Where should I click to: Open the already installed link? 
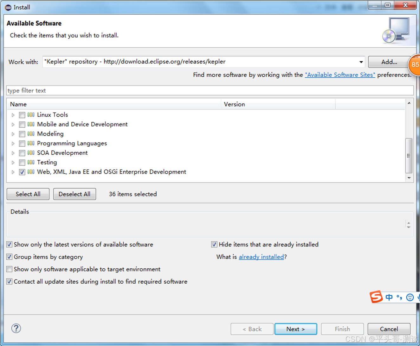pyautogui.click(x=261, y=257)
